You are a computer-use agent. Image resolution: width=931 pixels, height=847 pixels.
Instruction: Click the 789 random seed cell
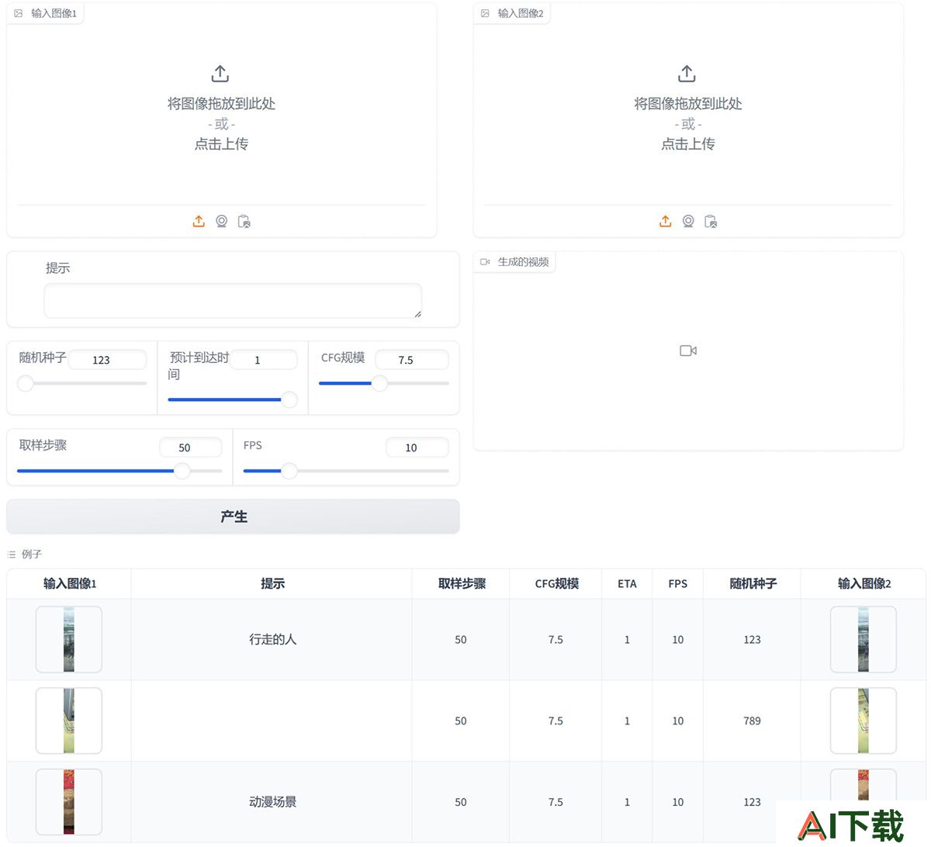tap(752, 721)
